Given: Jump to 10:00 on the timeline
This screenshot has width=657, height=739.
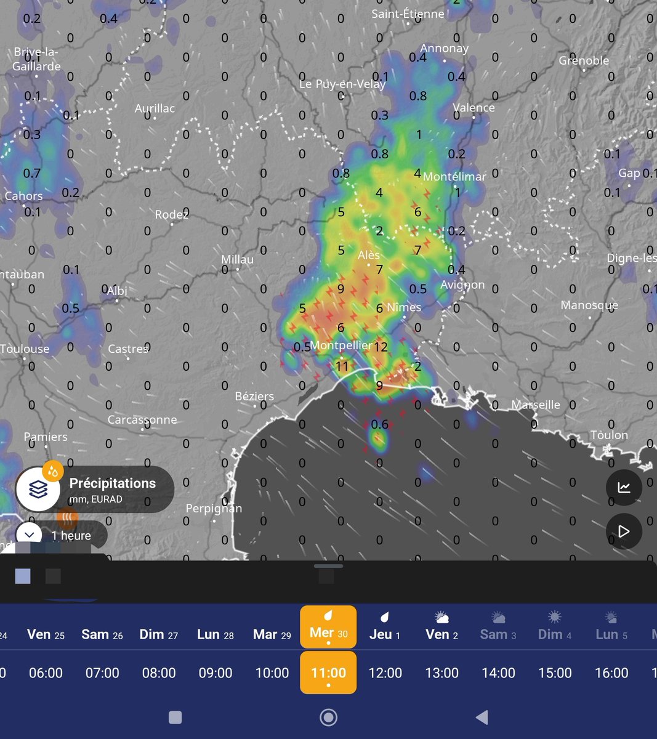Looking at the screenshot, I should pos(272,672).
